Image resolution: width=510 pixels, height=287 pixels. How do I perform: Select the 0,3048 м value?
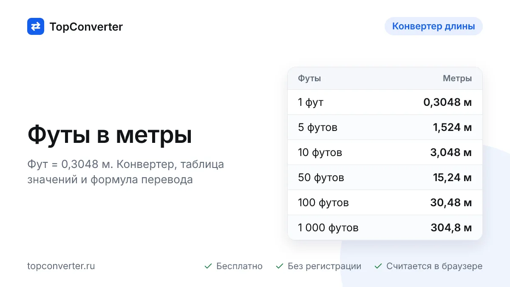click(x=448, y=102)
